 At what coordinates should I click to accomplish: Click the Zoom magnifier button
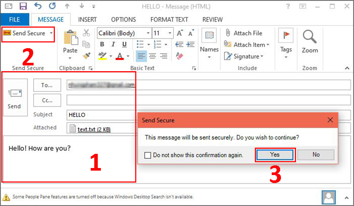tap(310, 42)
